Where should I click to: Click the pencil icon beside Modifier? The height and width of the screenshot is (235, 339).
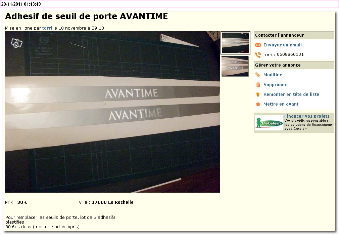click(258, 75)
